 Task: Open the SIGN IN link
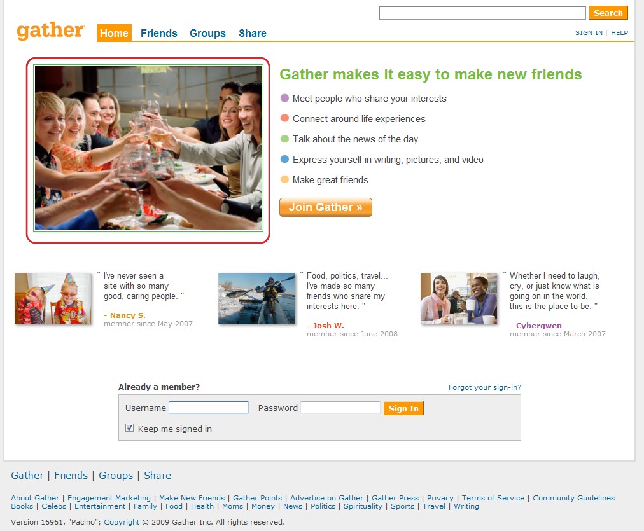(x=589, y=33)
